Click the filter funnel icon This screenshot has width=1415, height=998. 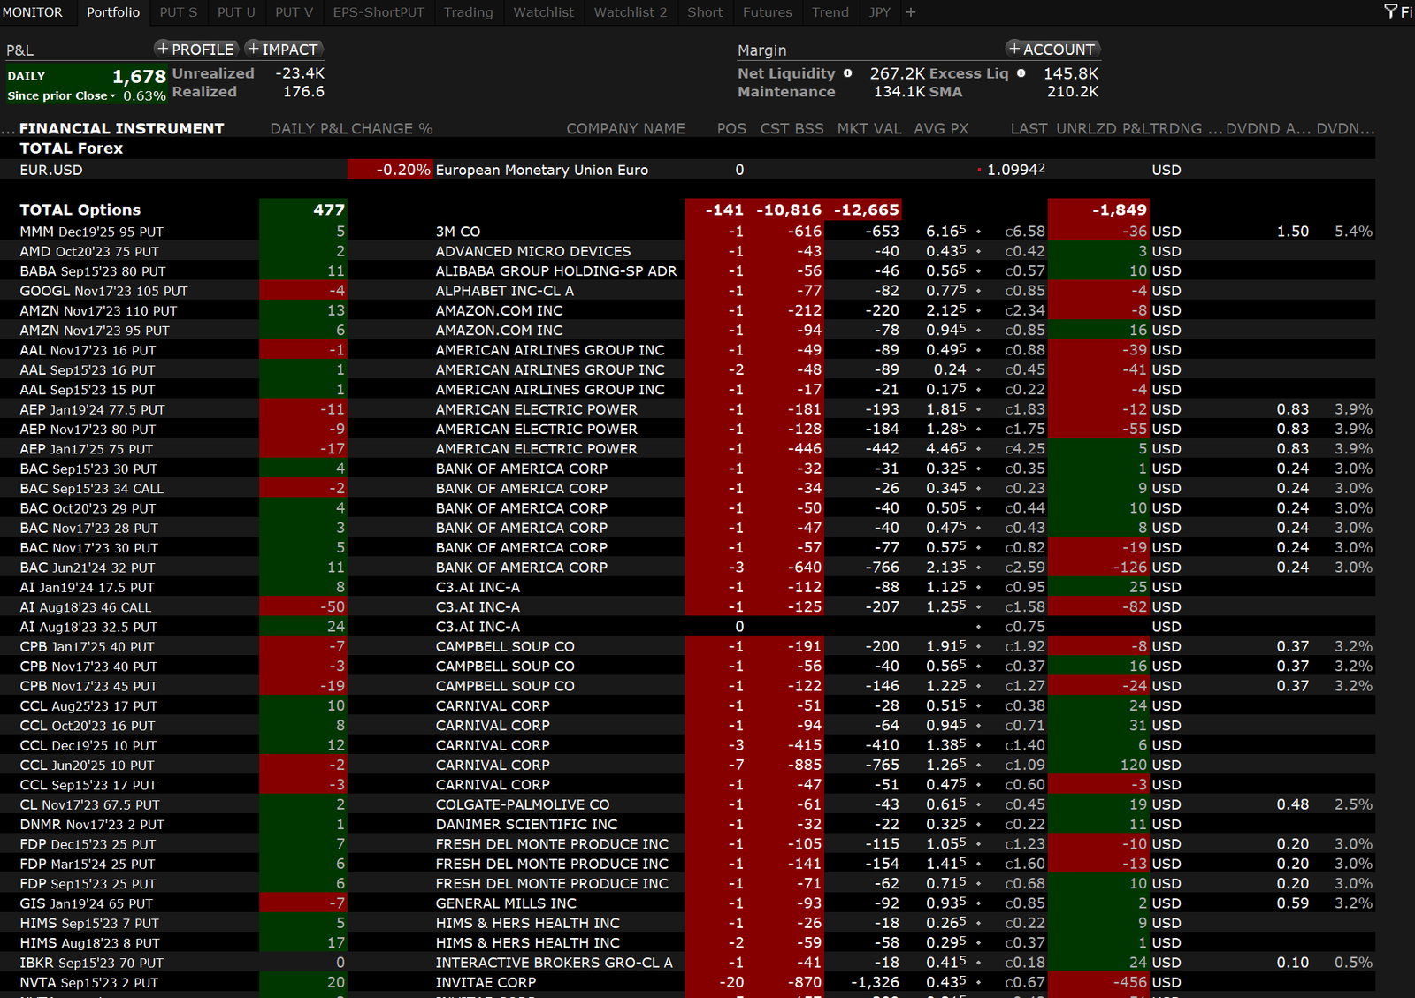tap(1390, 11)
